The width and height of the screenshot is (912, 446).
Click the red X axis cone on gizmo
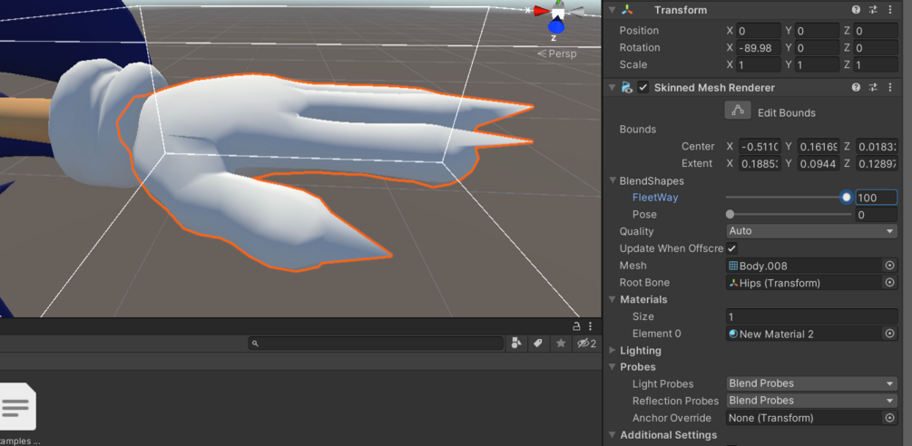pyautogui.click(x=542, y=11)
